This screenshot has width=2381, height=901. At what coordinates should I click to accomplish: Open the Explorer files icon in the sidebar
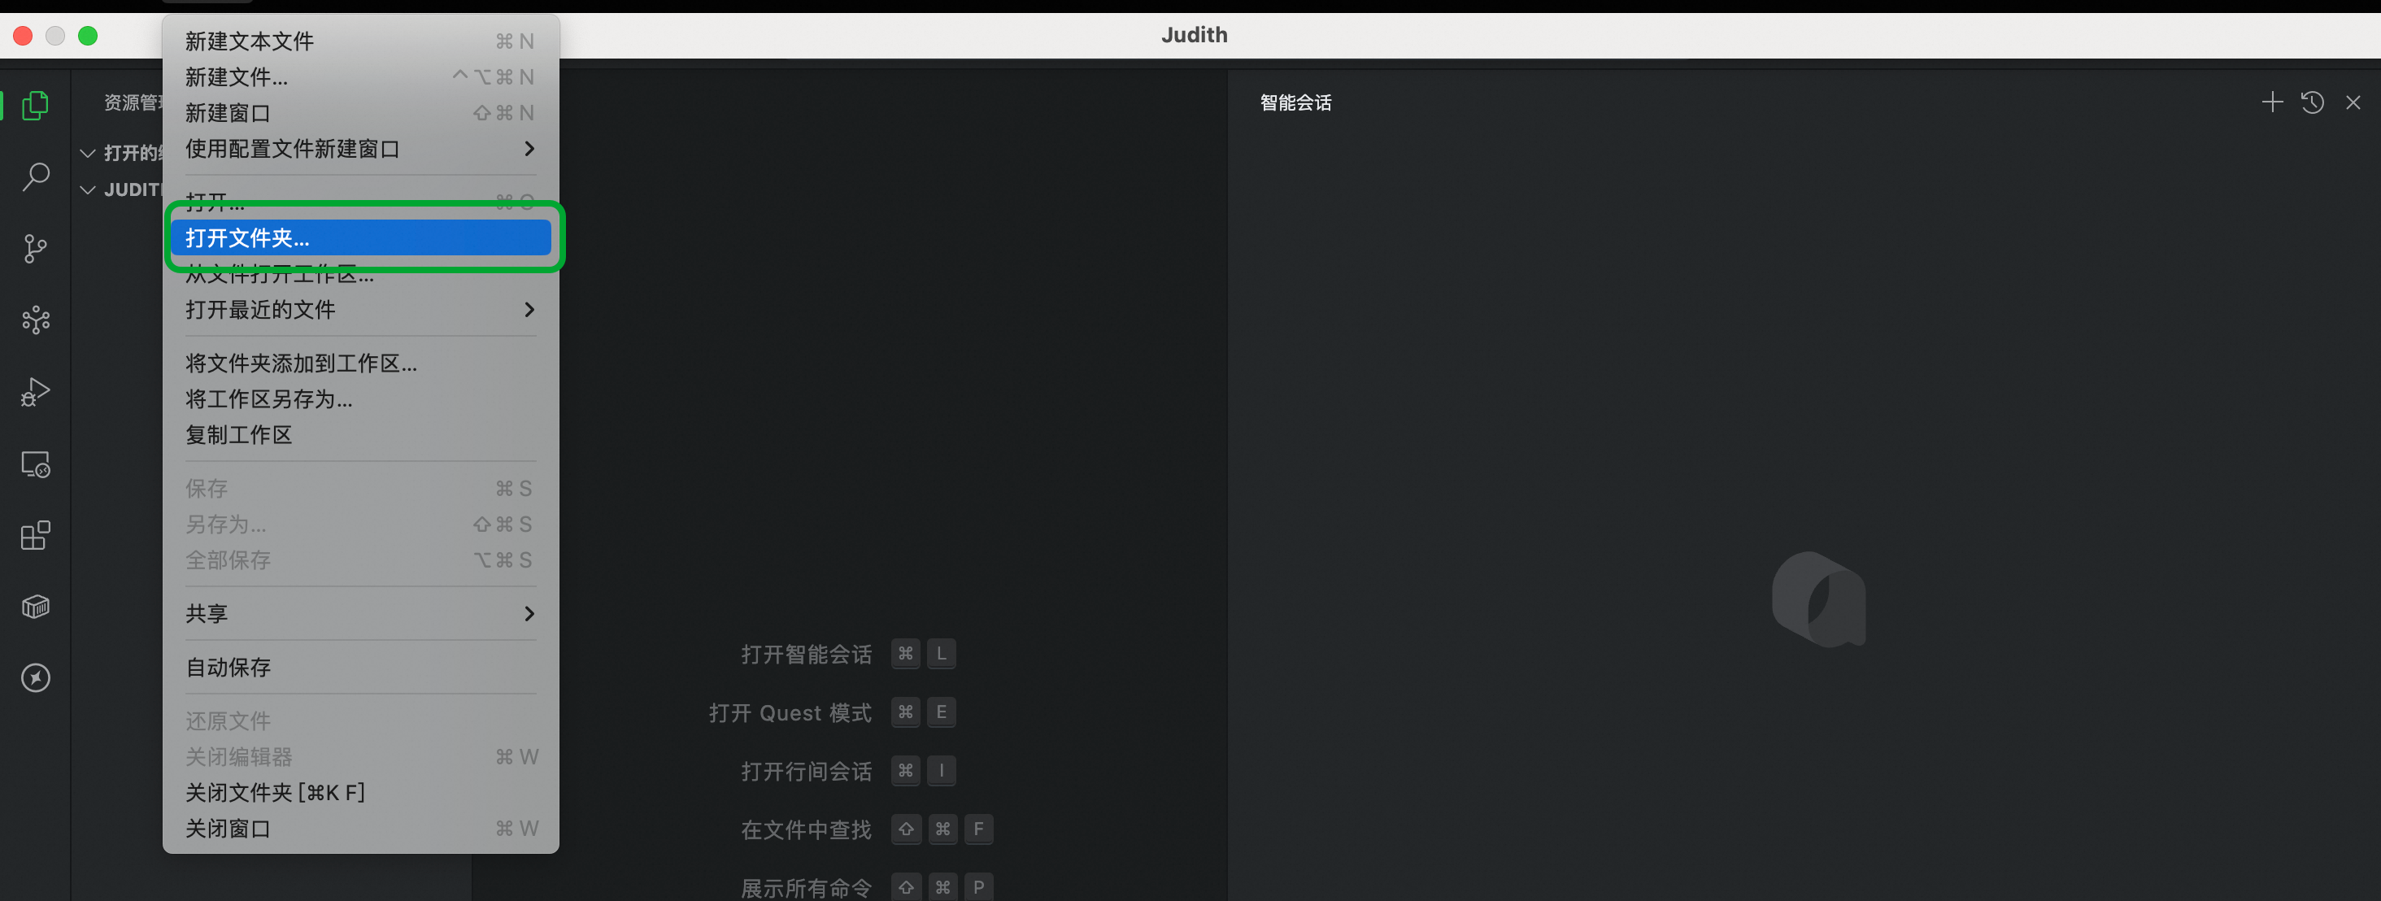click(35, 106)
